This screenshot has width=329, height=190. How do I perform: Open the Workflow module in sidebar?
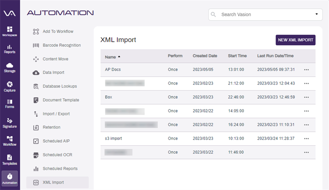click(10, 141)
